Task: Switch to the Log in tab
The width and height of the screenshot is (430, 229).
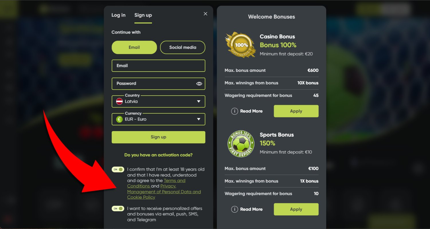Action: tap(118, 15)
